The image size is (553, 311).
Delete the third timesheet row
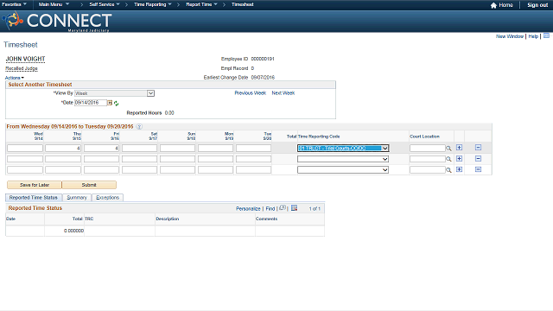[478, 169]
